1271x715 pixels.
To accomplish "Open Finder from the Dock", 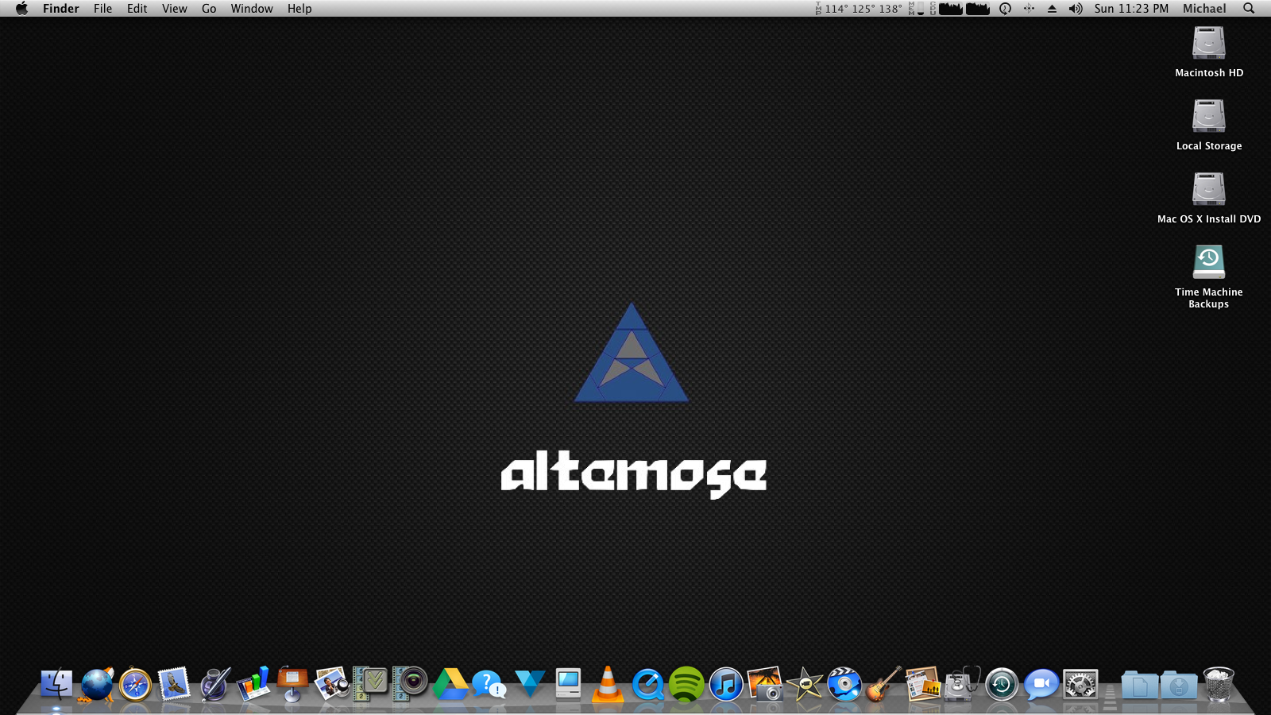I will click(x=56, y=684).
